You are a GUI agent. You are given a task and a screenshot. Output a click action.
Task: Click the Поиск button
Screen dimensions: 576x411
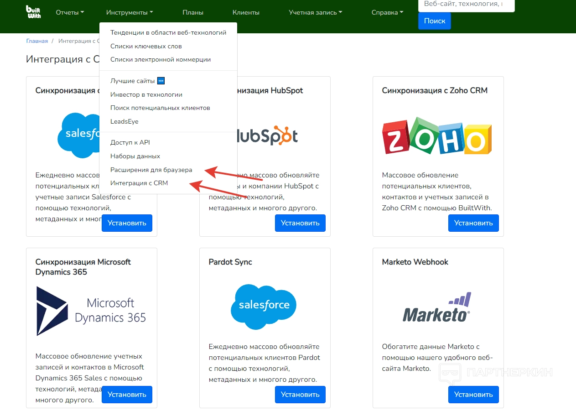click(435, 21)
